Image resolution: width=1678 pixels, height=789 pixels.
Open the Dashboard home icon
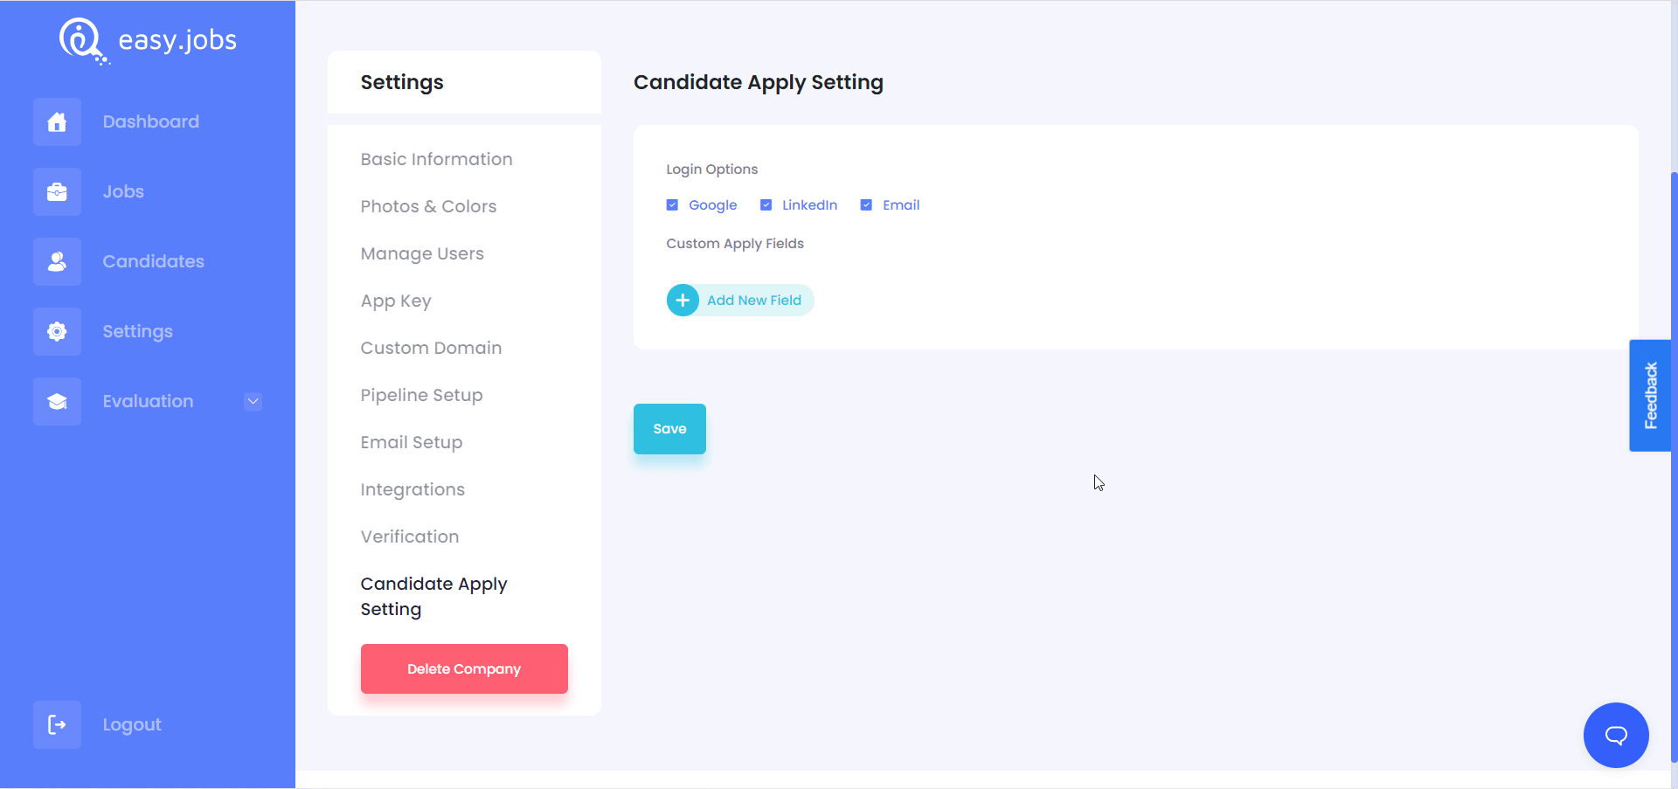56,121
